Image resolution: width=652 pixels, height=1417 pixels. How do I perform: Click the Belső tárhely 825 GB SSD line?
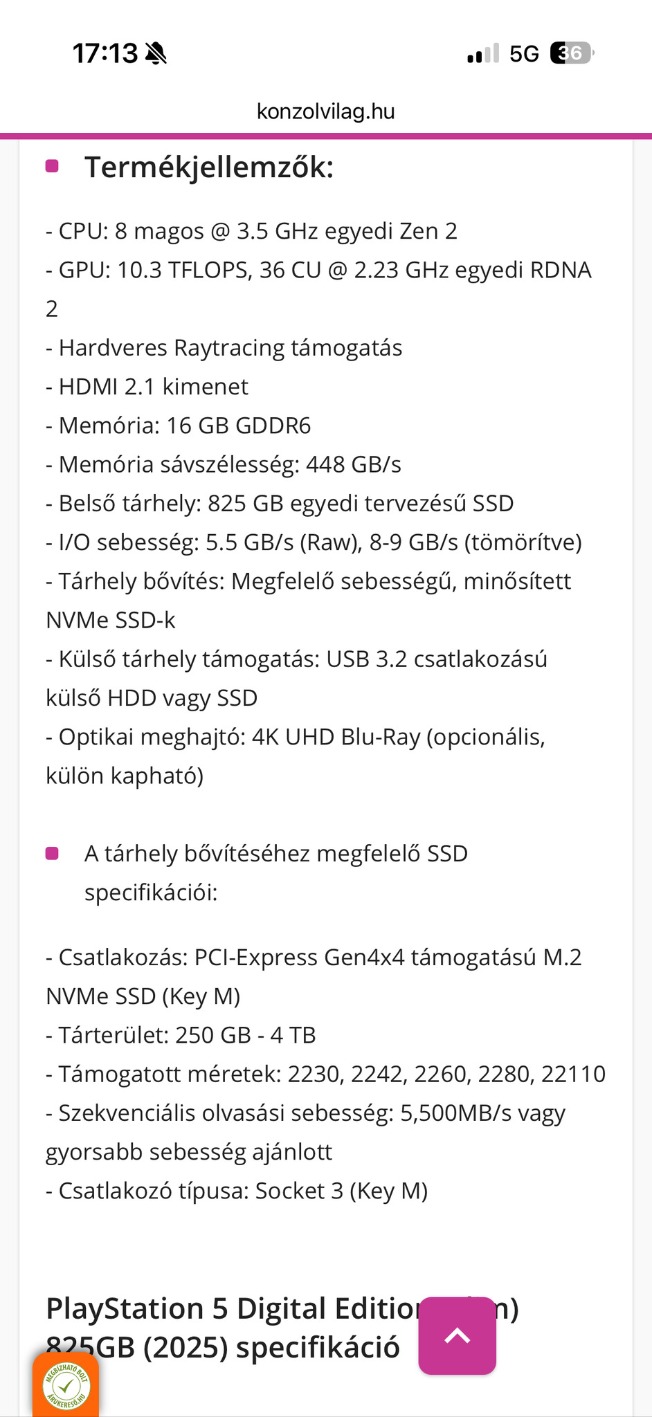click(280, 503)
